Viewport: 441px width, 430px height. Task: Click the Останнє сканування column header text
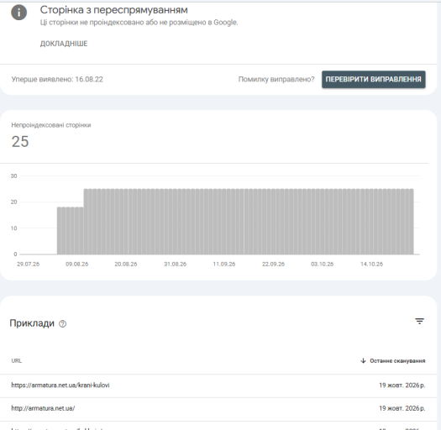coord(397,361)
